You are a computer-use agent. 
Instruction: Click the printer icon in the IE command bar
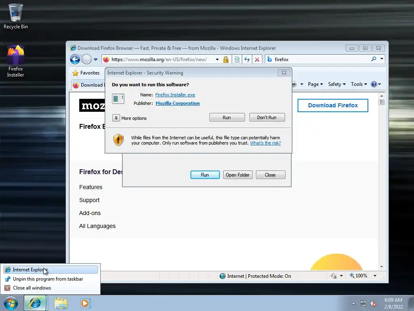(x=295, y=84)
